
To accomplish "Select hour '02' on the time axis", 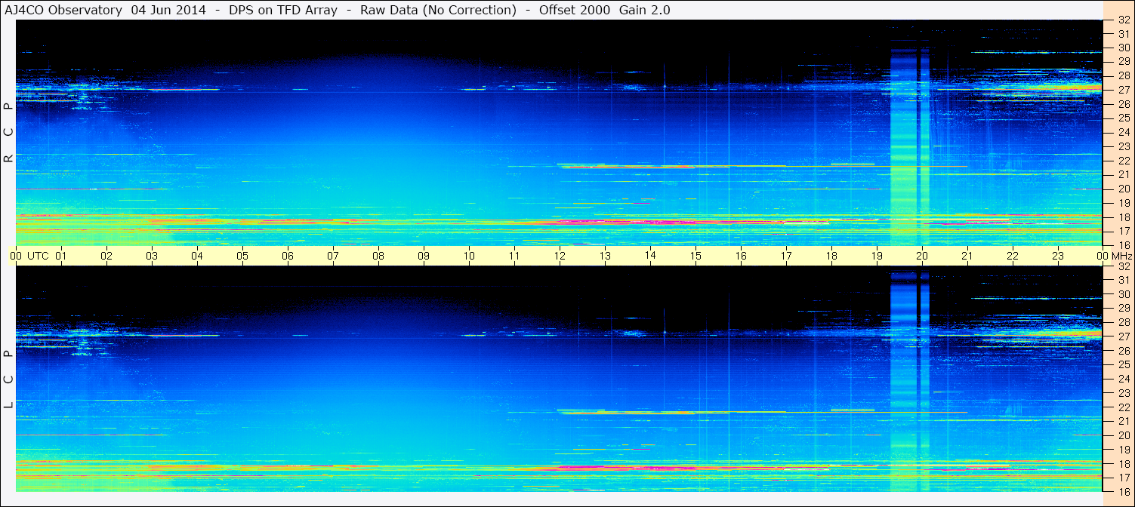I will pos(106,256).
